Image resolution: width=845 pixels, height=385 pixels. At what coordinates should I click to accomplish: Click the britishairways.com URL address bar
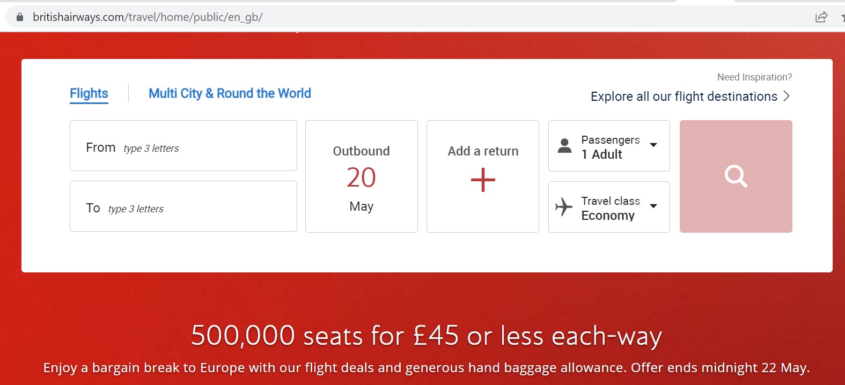click(x=148, y=17)
